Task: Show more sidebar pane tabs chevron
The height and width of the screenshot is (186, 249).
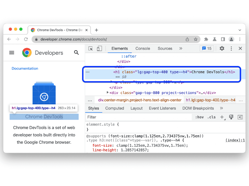Action: pyautogui.click(x=221, y=108)
